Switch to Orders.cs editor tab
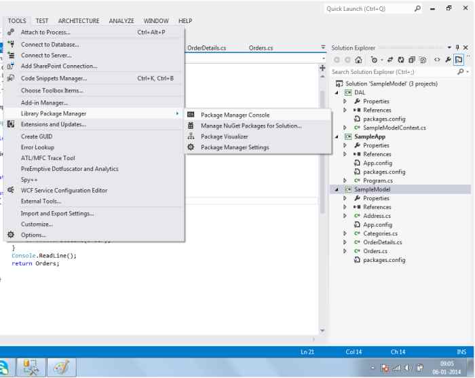This screenshot has height=378, width=475. pyautogui.click(x=261, y=48)
